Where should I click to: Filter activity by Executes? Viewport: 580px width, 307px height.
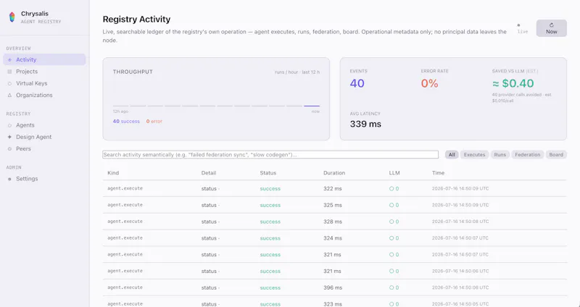474,155
